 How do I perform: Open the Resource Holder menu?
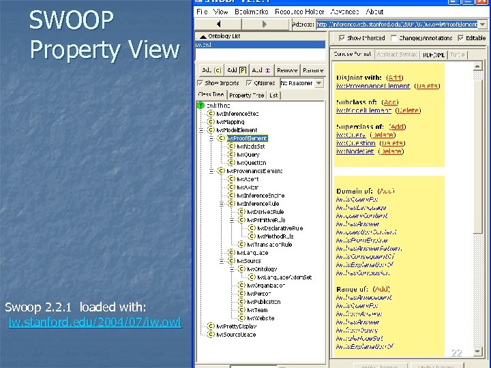(299, 12)
